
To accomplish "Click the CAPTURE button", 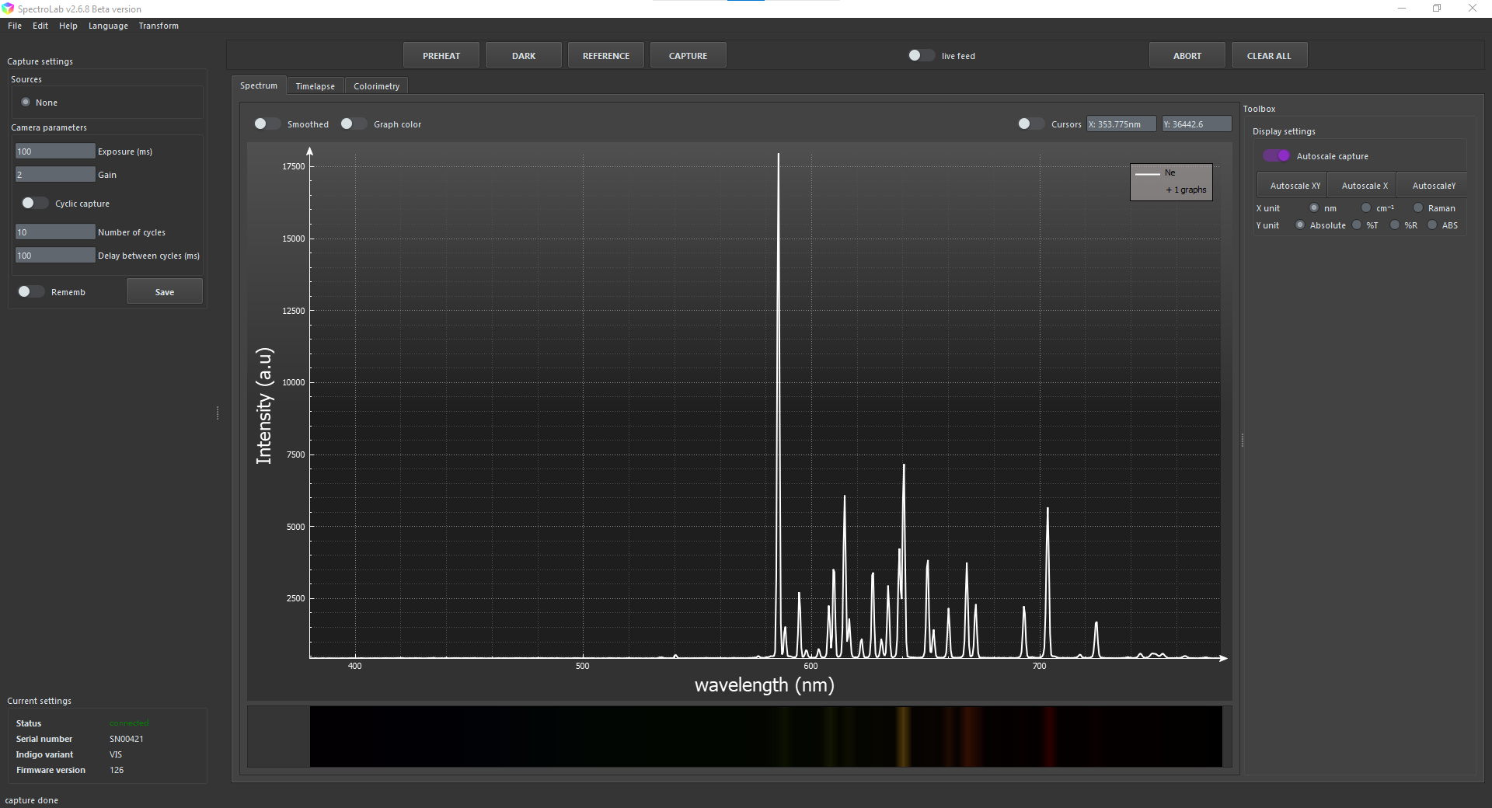I will pos(688,56).
